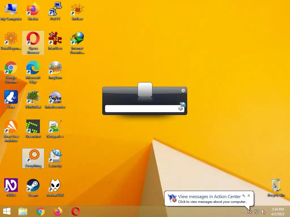Screen dimensions: 290x217
Task: Select the Microsoft Edge desktop shortcut
Action: [33, 72]
